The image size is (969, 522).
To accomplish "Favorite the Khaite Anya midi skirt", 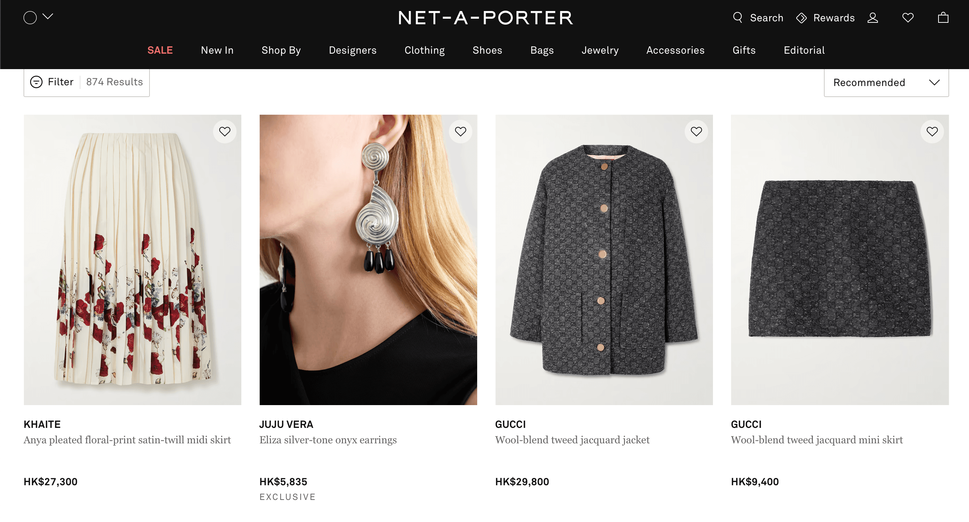I will (x=224, y=131).
